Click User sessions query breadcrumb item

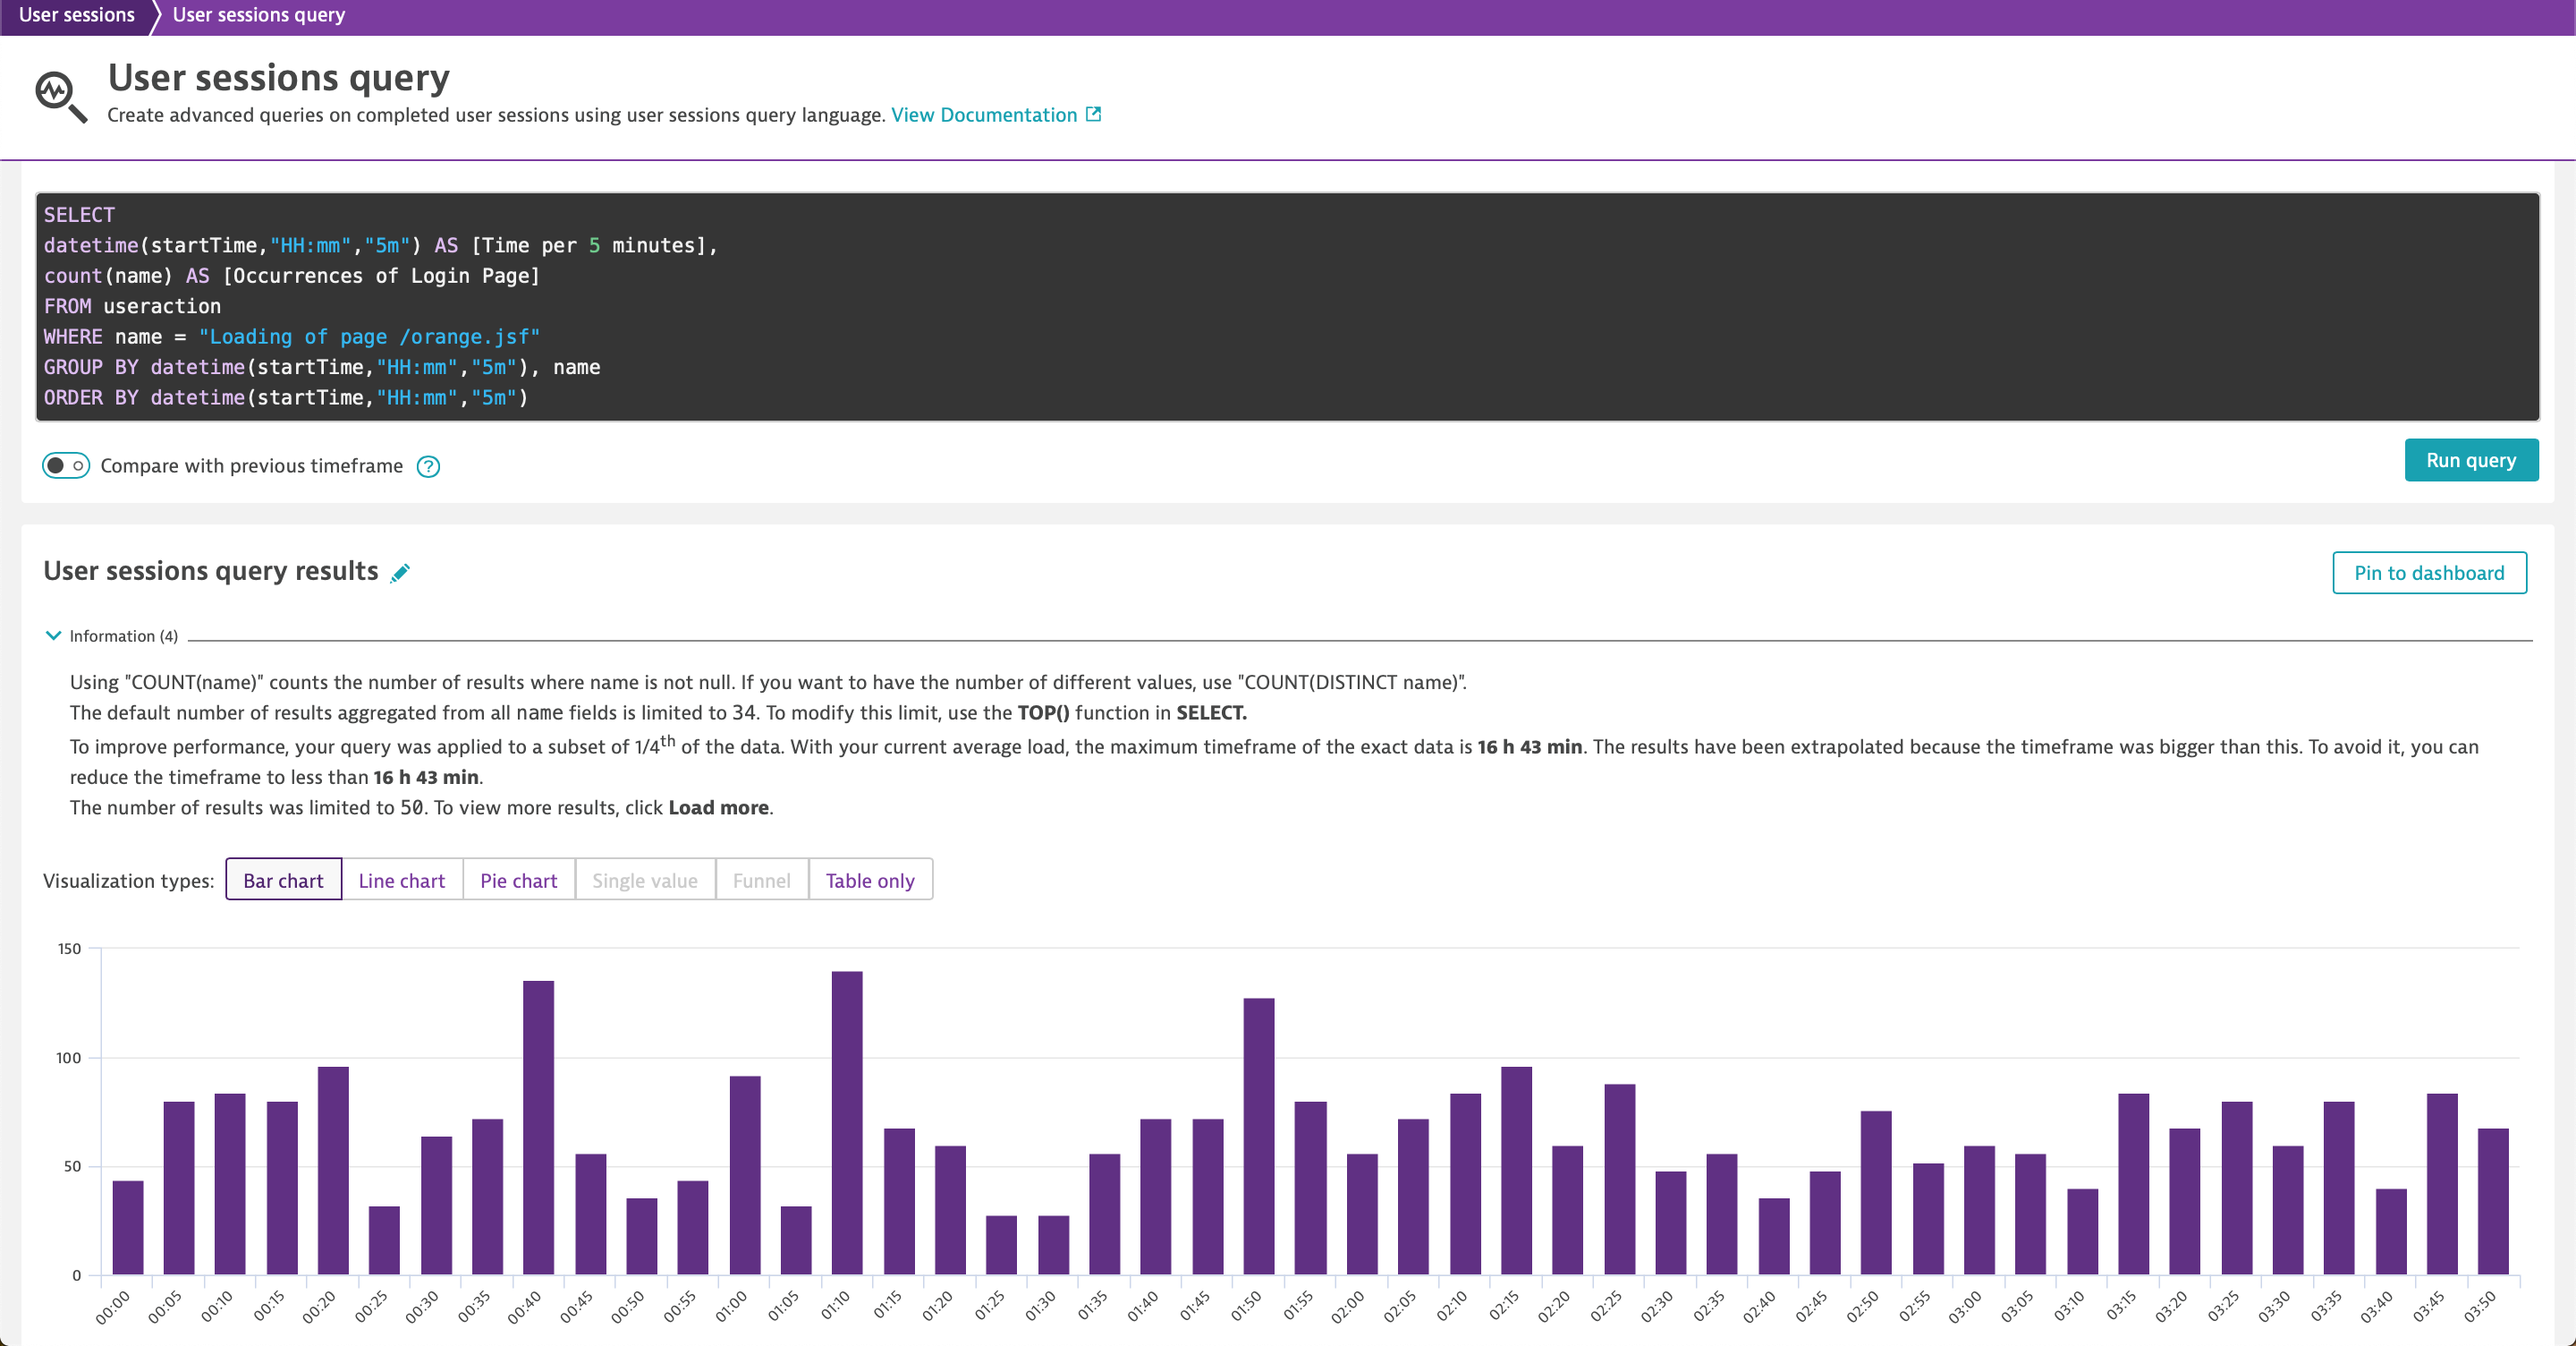(x=258, y=15)
